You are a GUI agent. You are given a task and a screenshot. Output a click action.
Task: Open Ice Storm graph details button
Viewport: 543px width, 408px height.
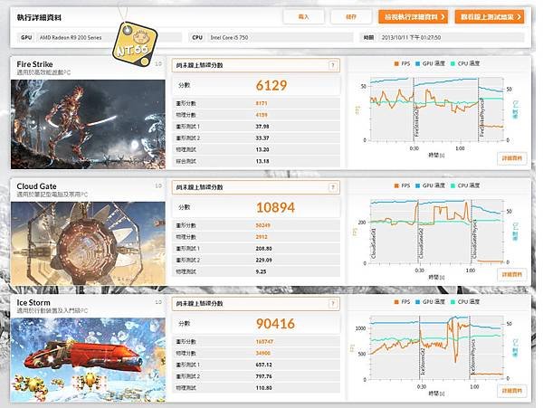(x=512, y=391)
